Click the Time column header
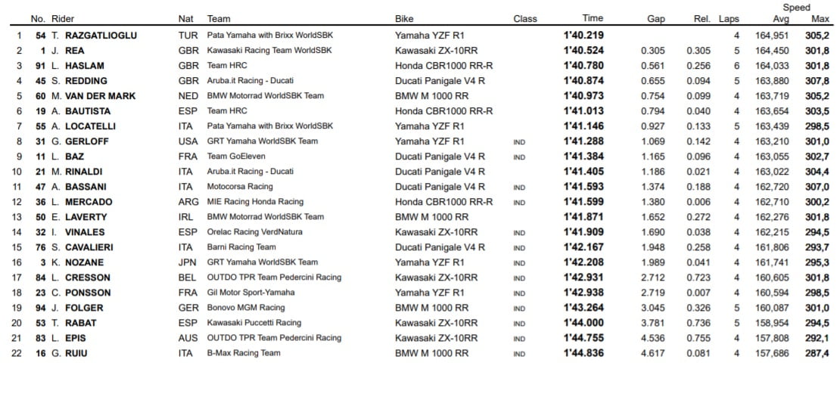The image size is (840, 403). tap(593, 19)
